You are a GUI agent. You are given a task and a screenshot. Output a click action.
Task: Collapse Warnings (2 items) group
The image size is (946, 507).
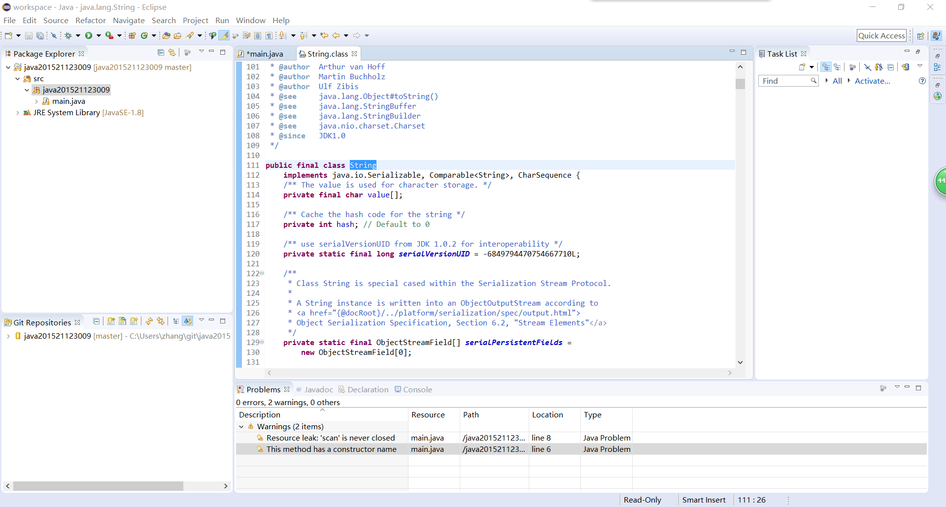(241, 427)
